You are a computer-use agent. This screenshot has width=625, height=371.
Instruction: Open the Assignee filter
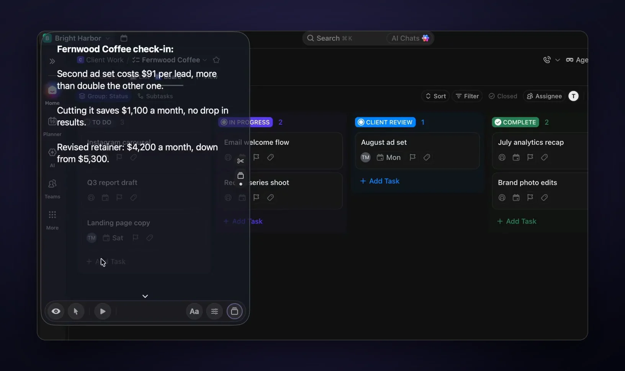click(544, 96)
